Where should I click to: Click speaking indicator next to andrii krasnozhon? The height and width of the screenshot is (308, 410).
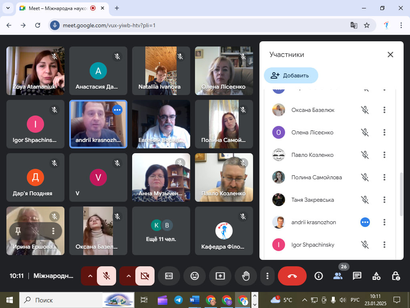coord(365,222)
